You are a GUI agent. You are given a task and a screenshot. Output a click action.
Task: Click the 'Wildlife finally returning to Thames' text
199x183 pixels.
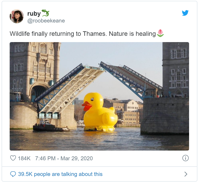[58, 34]
